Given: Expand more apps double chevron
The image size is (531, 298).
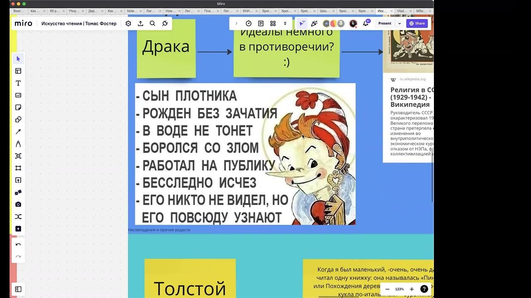Looking at the screenshot, I should pyautogui.click(x=285, y=24).
